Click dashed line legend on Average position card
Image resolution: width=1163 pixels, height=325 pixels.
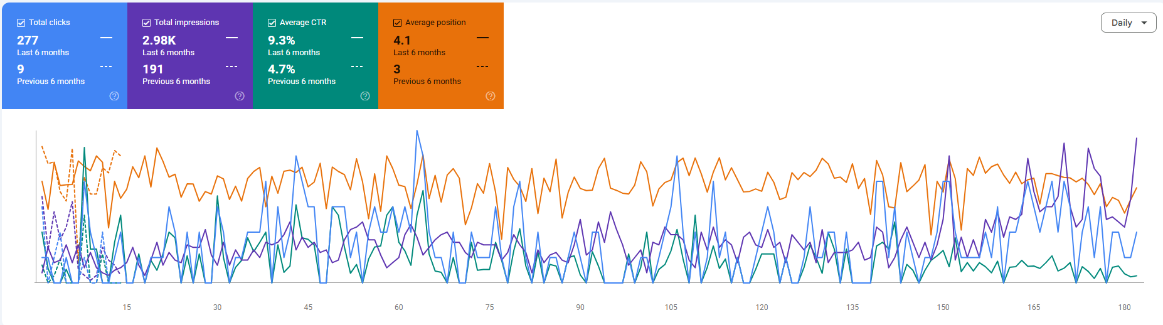coord(482,67)
